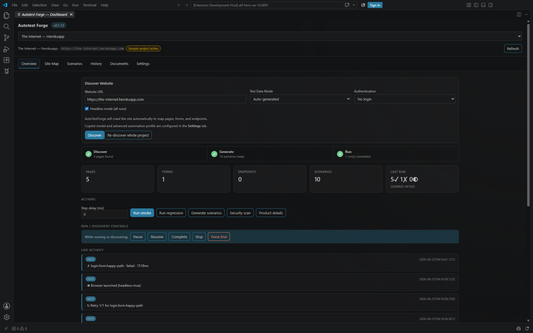
Task: Click the Stop control button
Action: point(199,237)
